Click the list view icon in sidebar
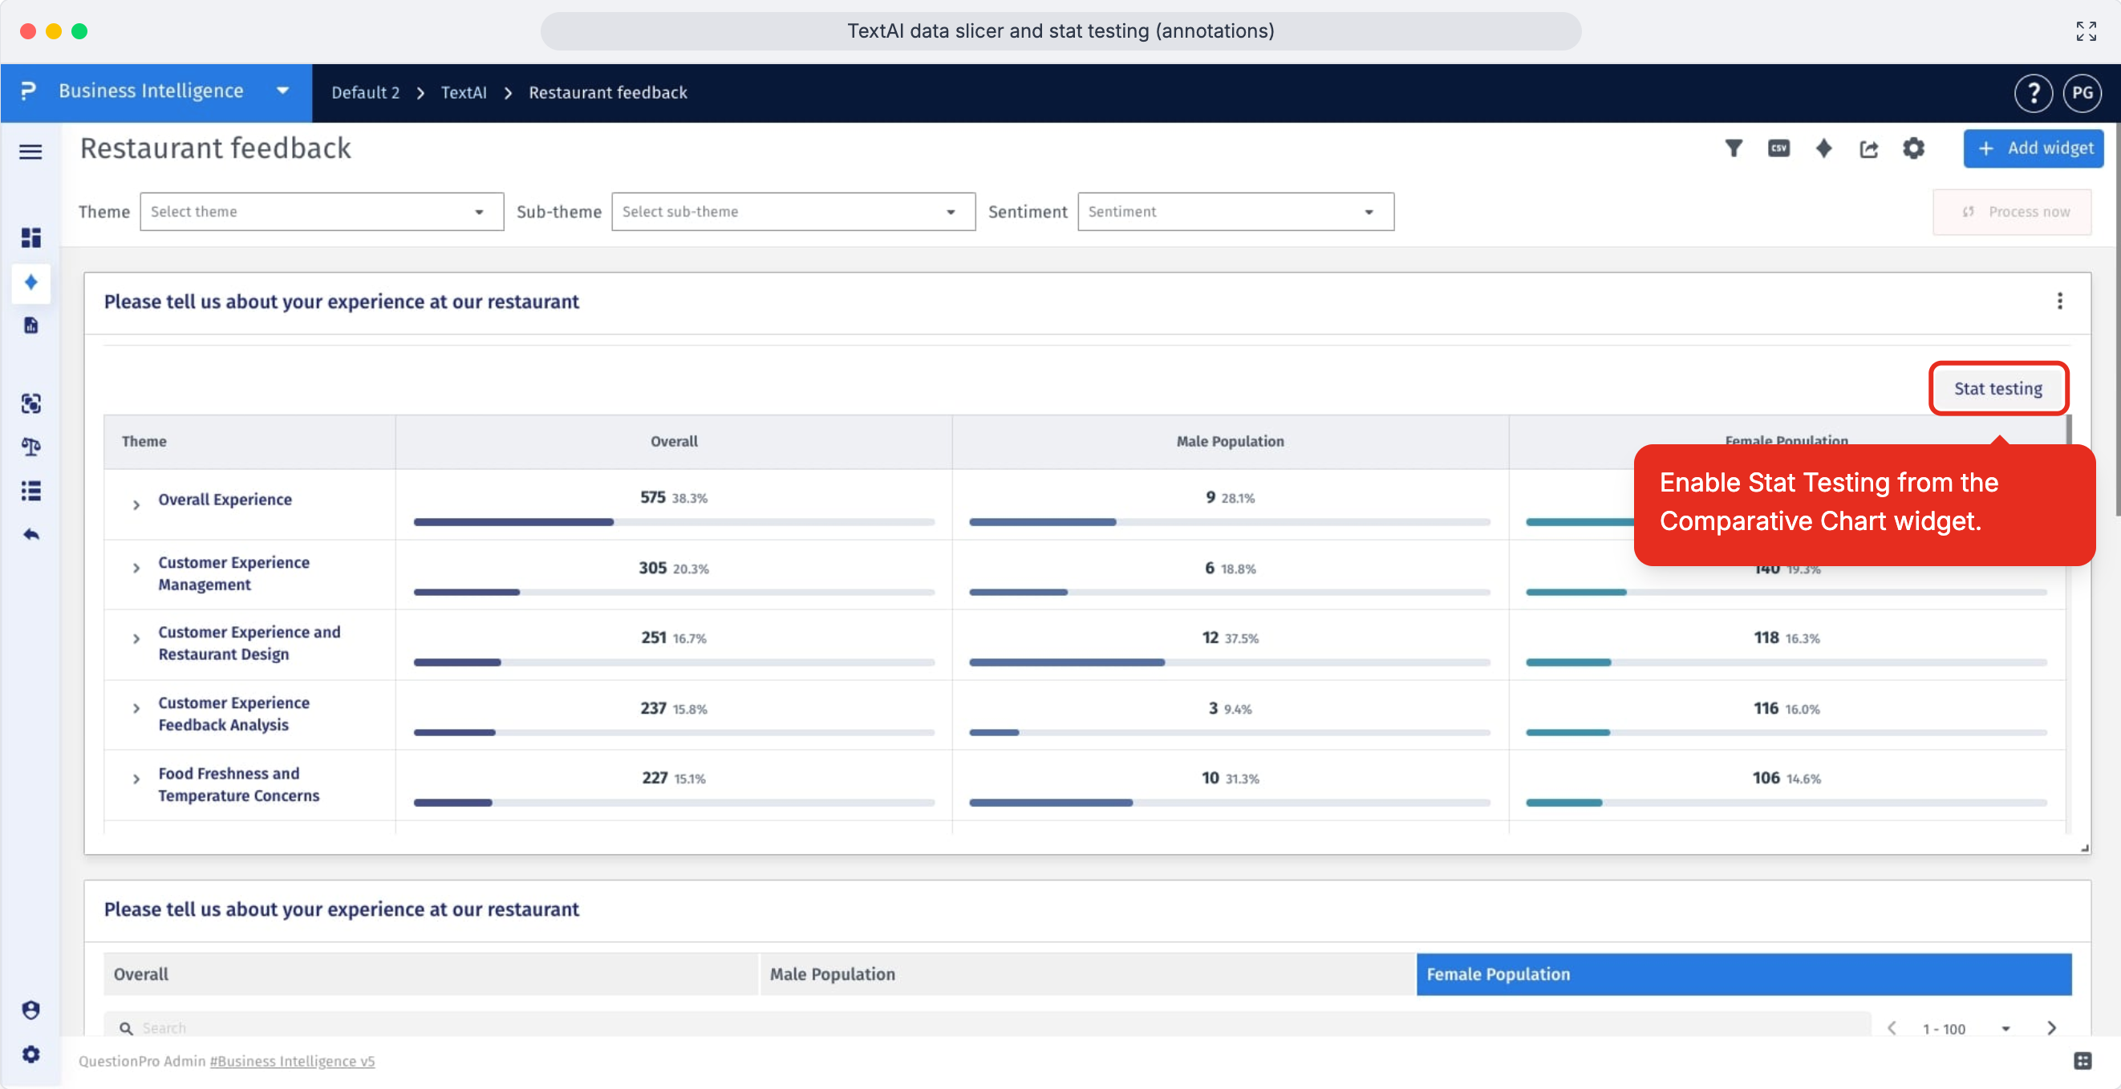Viewport: 2121px width, 1089px height. point(30,491)
